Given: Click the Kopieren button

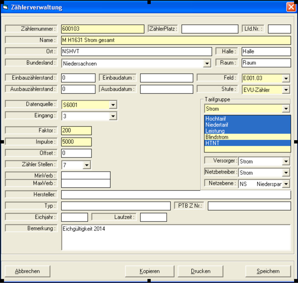Looking at the screenshot, I should pos(149,271).
